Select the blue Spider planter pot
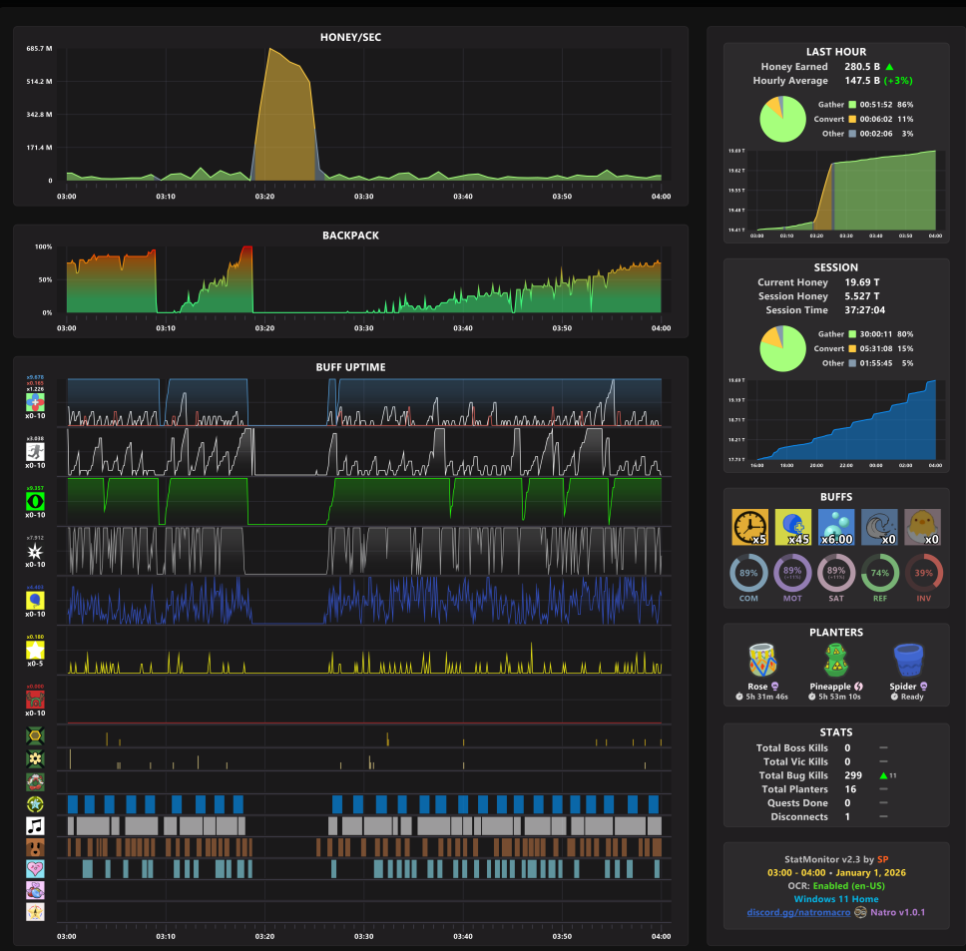The height and width of the screenshot is (951, 966). click(x=908, y=660)
